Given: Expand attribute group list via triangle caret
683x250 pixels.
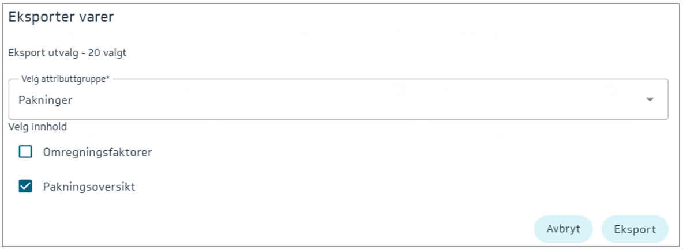Looking at the screenshot, I should pos(650,100).
